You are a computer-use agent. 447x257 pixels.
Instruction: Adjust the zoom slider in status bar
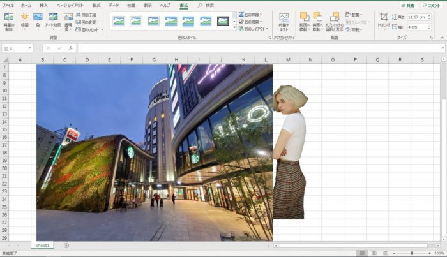coord(412,253)
